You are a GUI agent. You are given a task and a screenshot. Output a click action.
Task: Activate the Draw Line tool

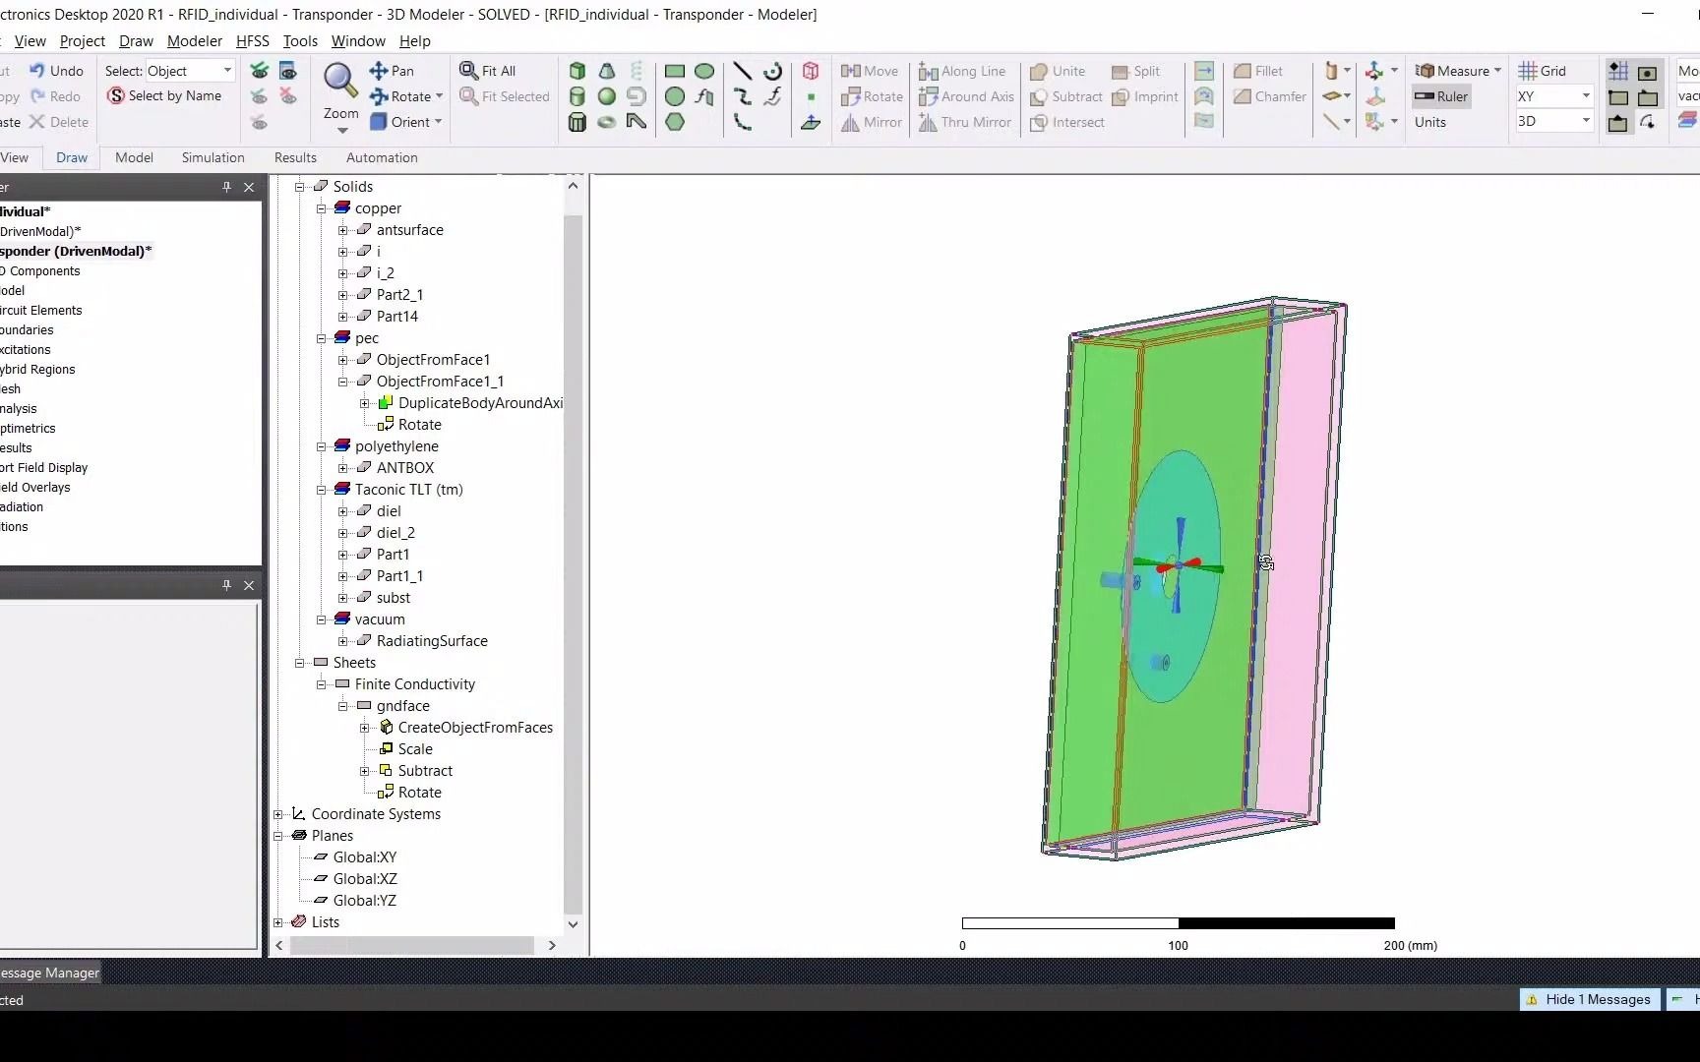[x=743, y=71]
